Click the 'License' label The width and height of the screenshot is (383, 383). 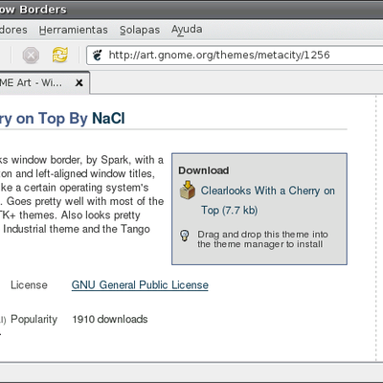29,284
